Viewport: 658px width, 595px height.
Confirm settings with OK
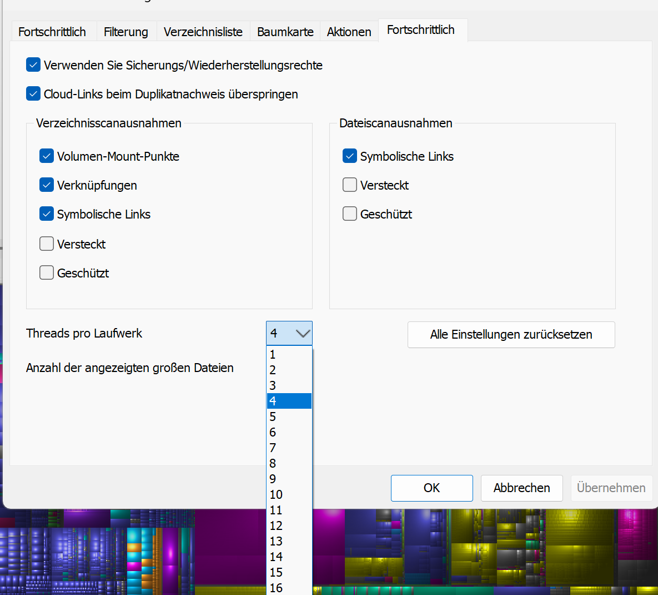[x=432, y=488]
